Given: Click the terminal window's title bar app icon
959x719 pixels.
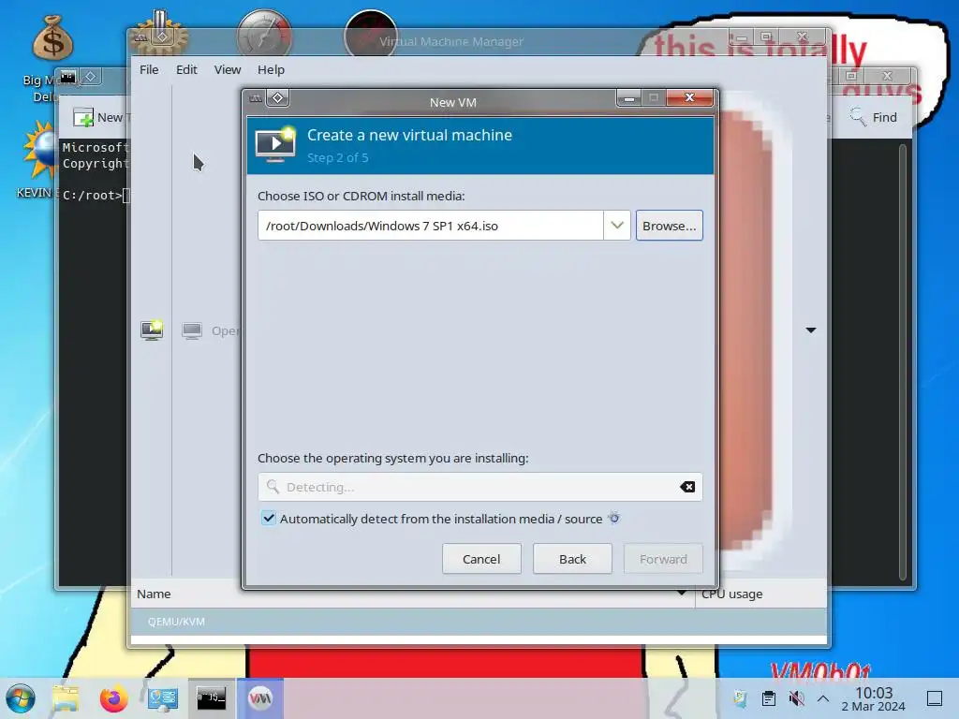Looking at the screenshot, I should 67,77.
